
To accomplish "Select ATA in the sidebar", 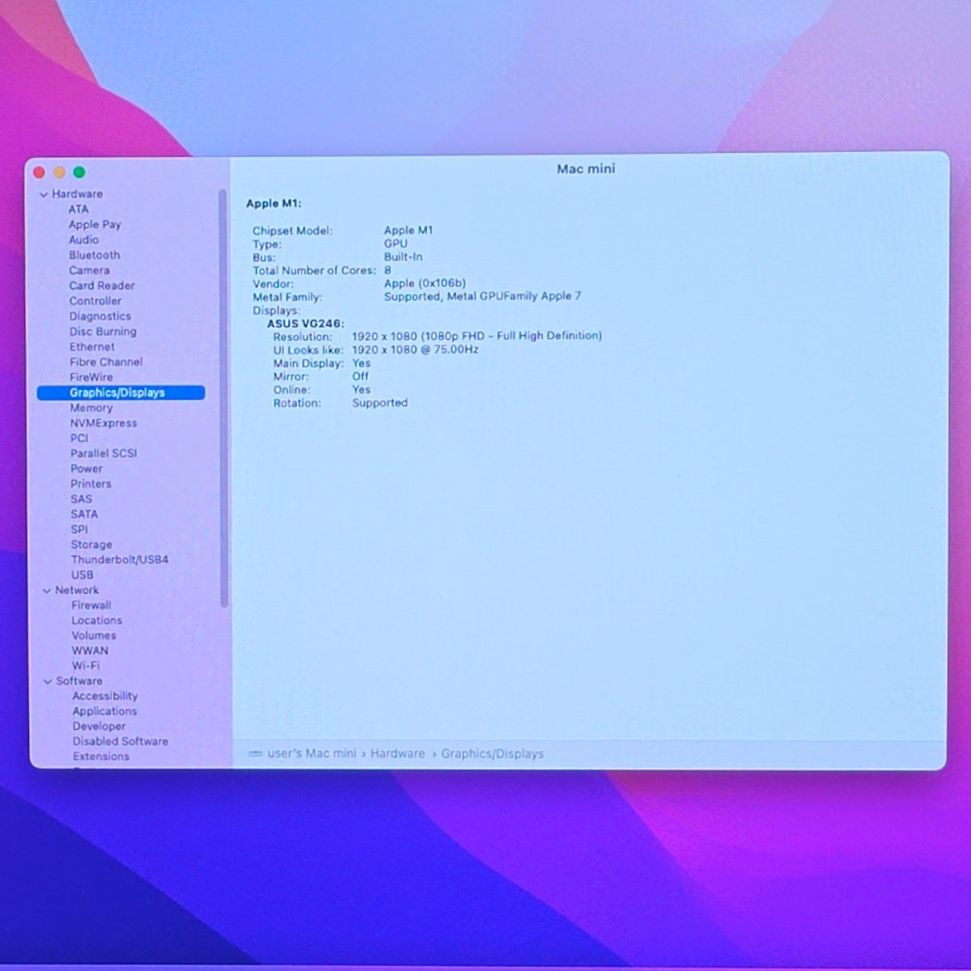I will [78, 210].
